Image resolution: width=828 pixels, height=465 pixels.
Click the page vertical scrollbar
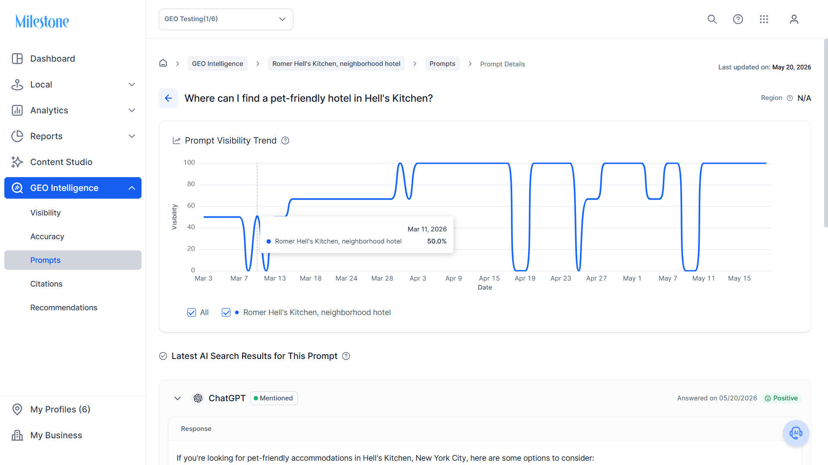[825, 134]
